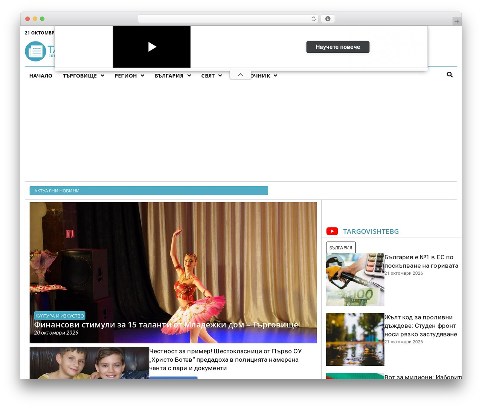Select the БЪЛГАРИЯ sidebar tab
The image size is (482, 408).
[x=341, y=247]
